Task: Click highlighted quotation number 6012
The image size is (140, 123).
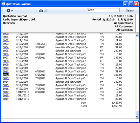Action: [6, 75]
